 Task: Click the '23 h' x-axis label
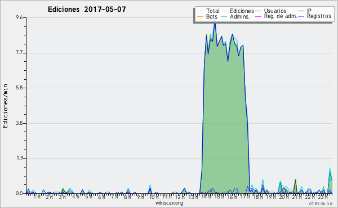pyautogui.click(x=323, y=197)
